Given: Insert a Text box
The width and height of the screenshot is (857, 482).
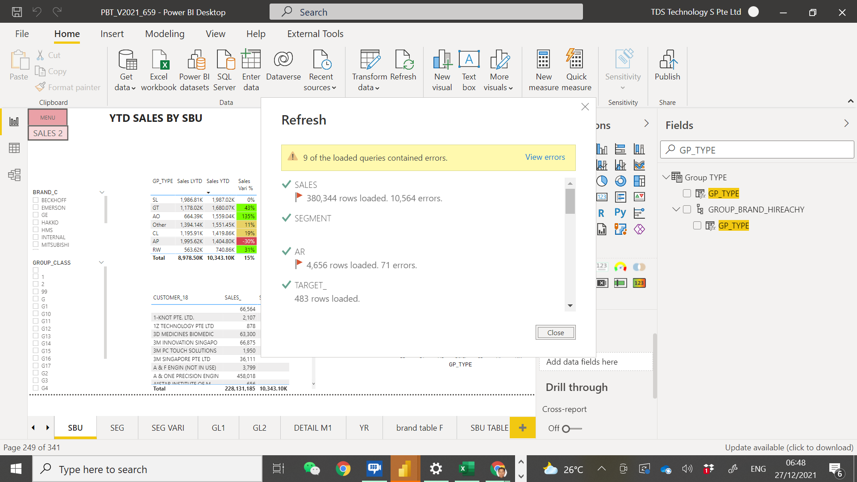Looking at the screenshot, I should (x=469, y=70).
